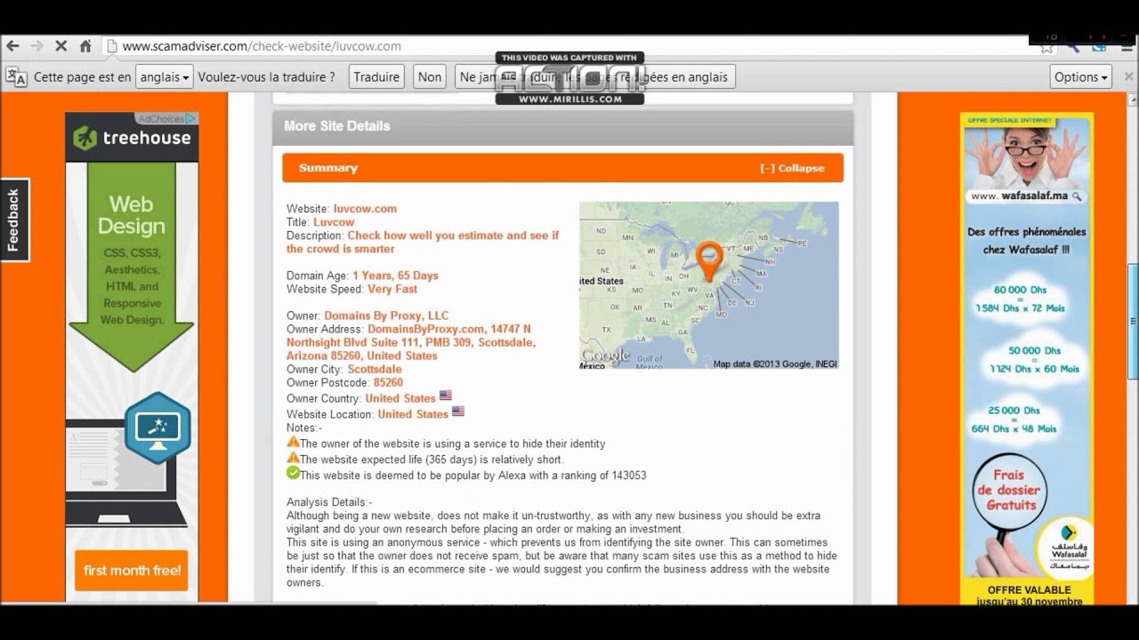Click the translate icon in the translation bar
Image resolution: width=1139 pixels, height=640 pixels.
16,76
